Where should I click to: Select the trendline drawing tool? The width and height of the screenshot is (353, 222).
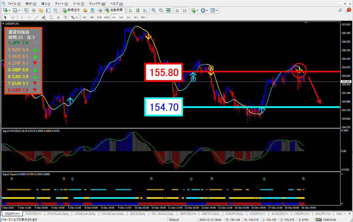click(x=36, y=17)
